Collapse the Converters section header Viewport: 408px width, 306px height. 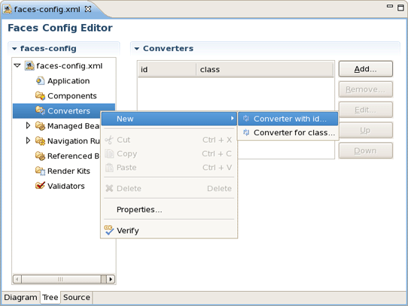(x=137, y=49)
